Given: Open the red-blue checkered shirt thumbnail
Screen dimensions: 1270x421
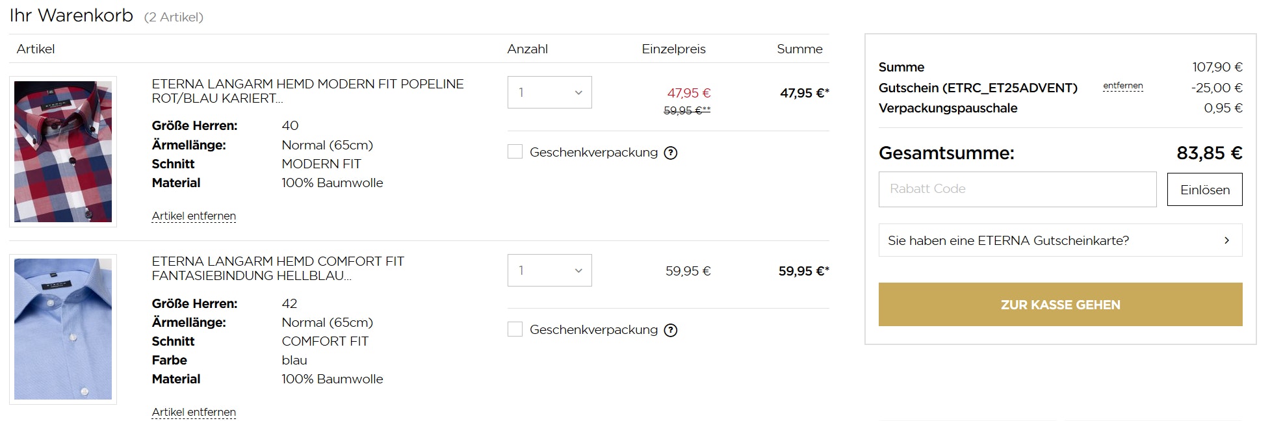Looking at the screenshot, I should coord(63,151).
